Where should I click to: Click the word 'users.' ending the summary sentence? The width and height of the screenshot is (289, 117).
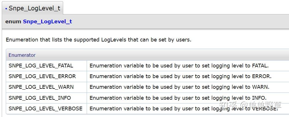(183, 40)
